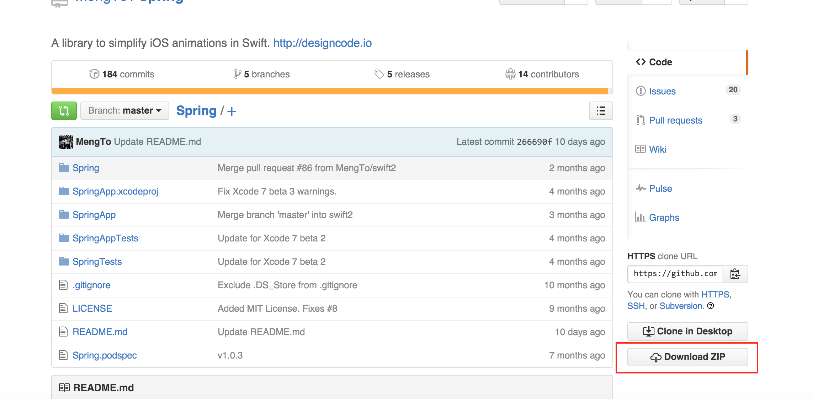Open commit 'Merge branch master into swift2'

[x=285, y=215]
